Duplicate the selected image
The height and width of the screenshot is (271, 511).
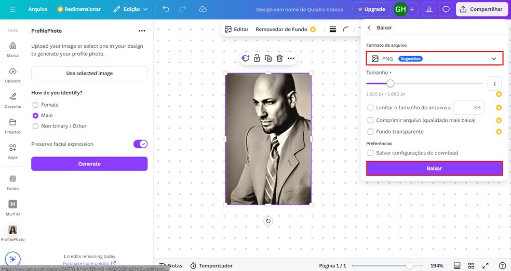pyautogui.click(x=268, y=58)
